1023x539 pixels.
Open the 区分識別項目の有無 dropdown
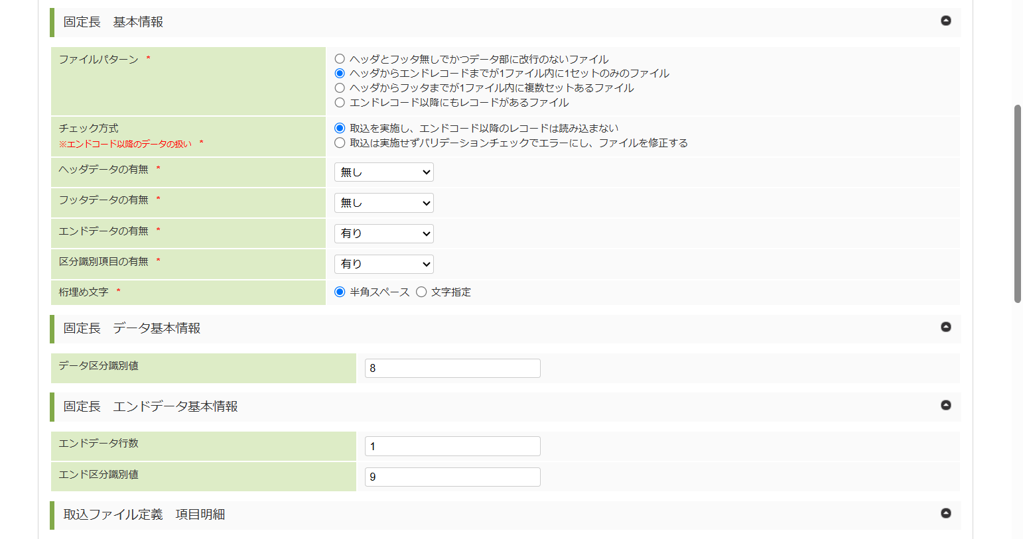383,264
